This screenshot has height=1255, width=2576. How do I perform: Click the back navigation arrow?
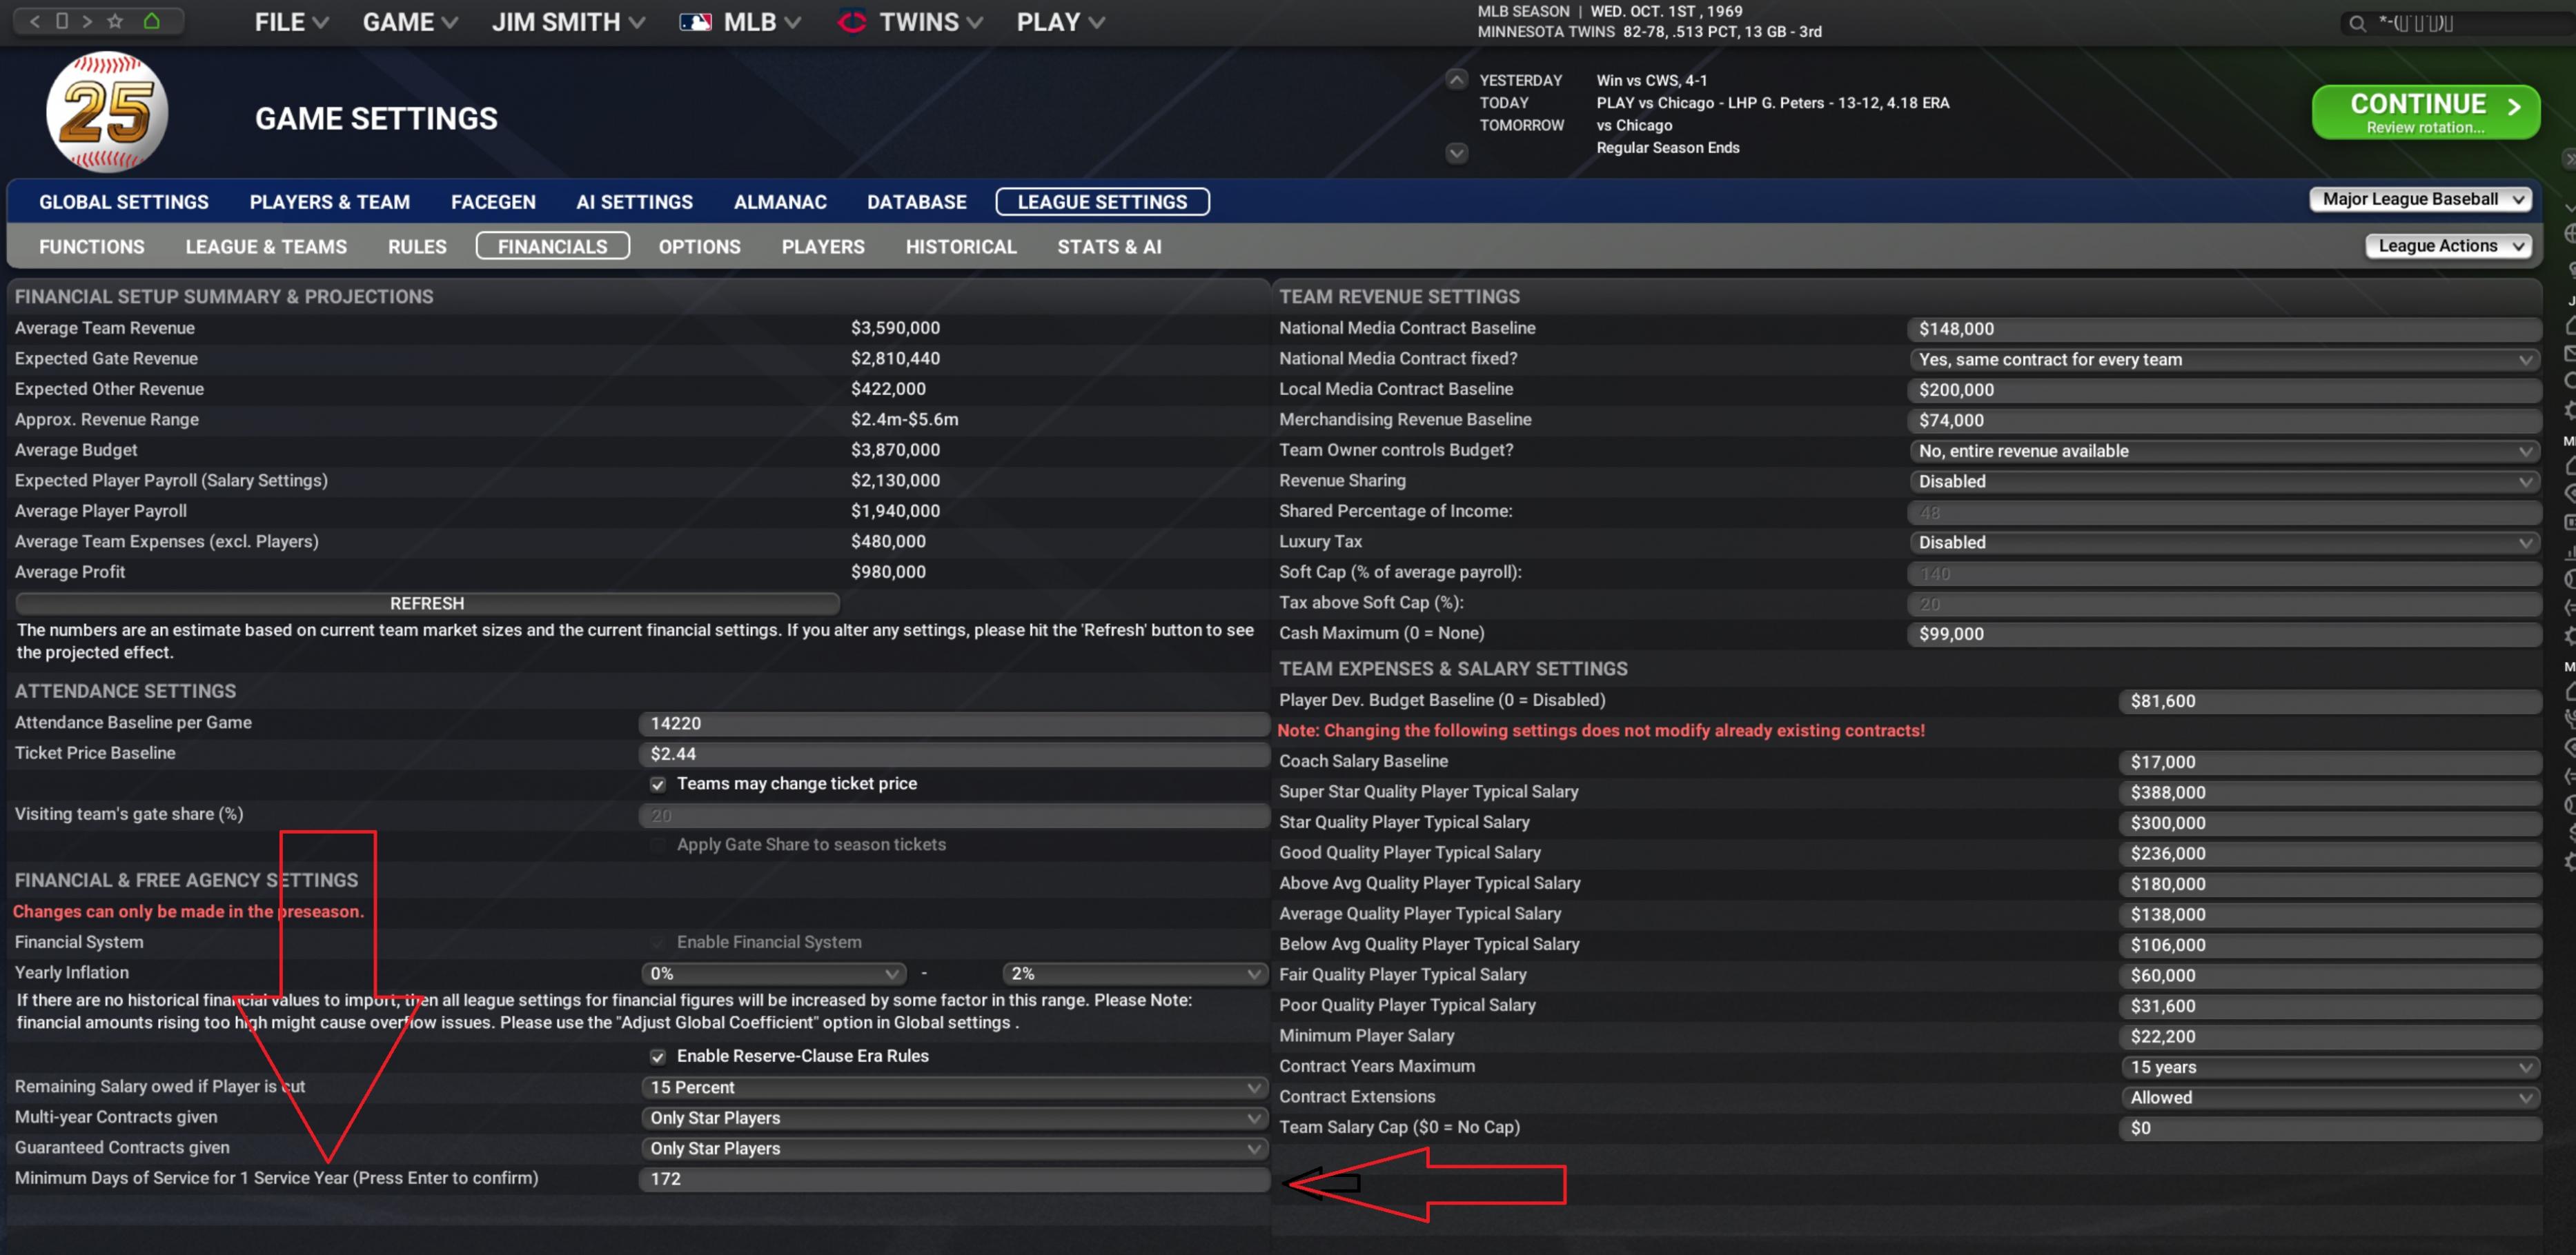[x=35, y=21]
